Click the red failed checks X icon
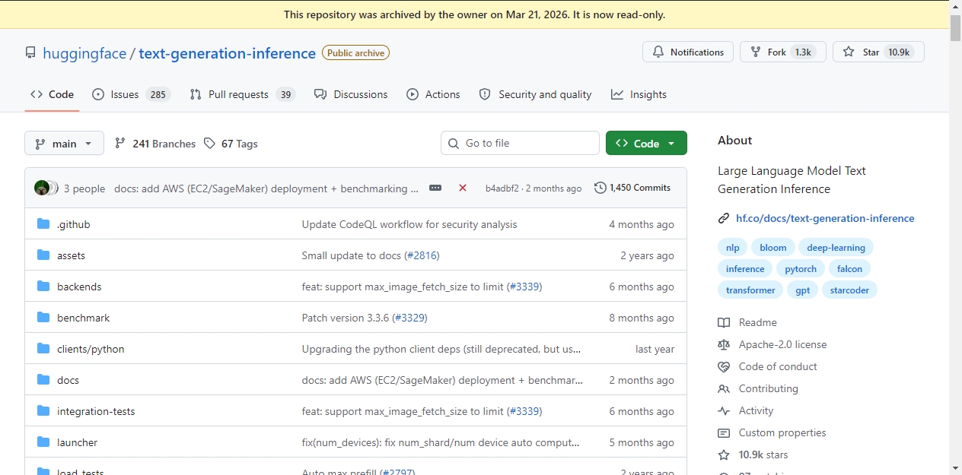Viewport: 962px width, 475px height. click(463, 188)
